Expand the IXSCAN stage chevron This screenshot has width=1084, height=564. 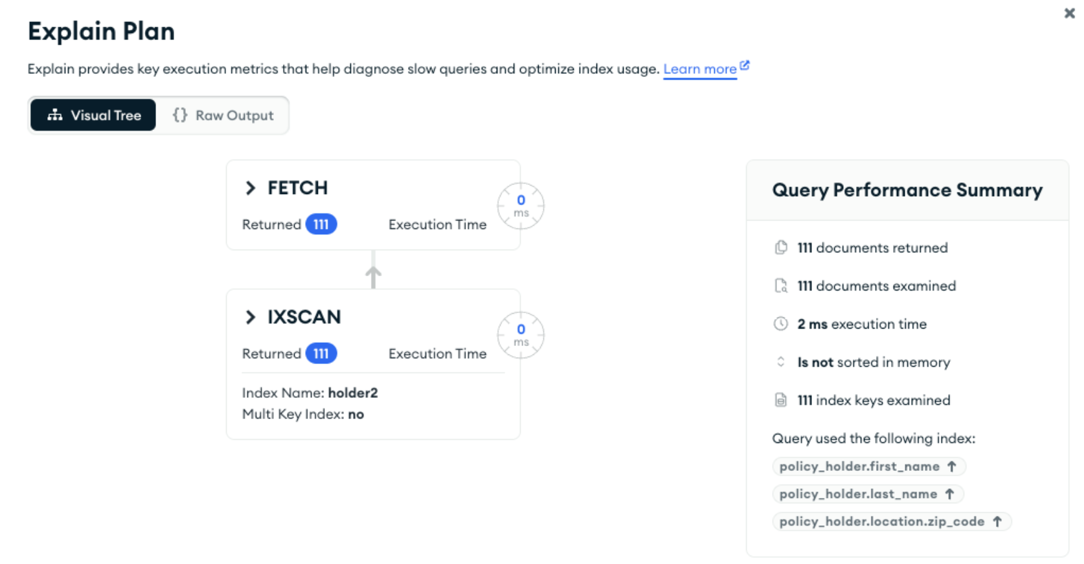click(x=251, y=317)
